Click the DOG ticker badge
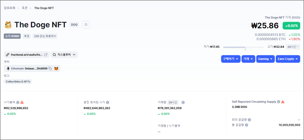This screenshot has height=140, width=304. pyautogui.click(x=74, y=25)
